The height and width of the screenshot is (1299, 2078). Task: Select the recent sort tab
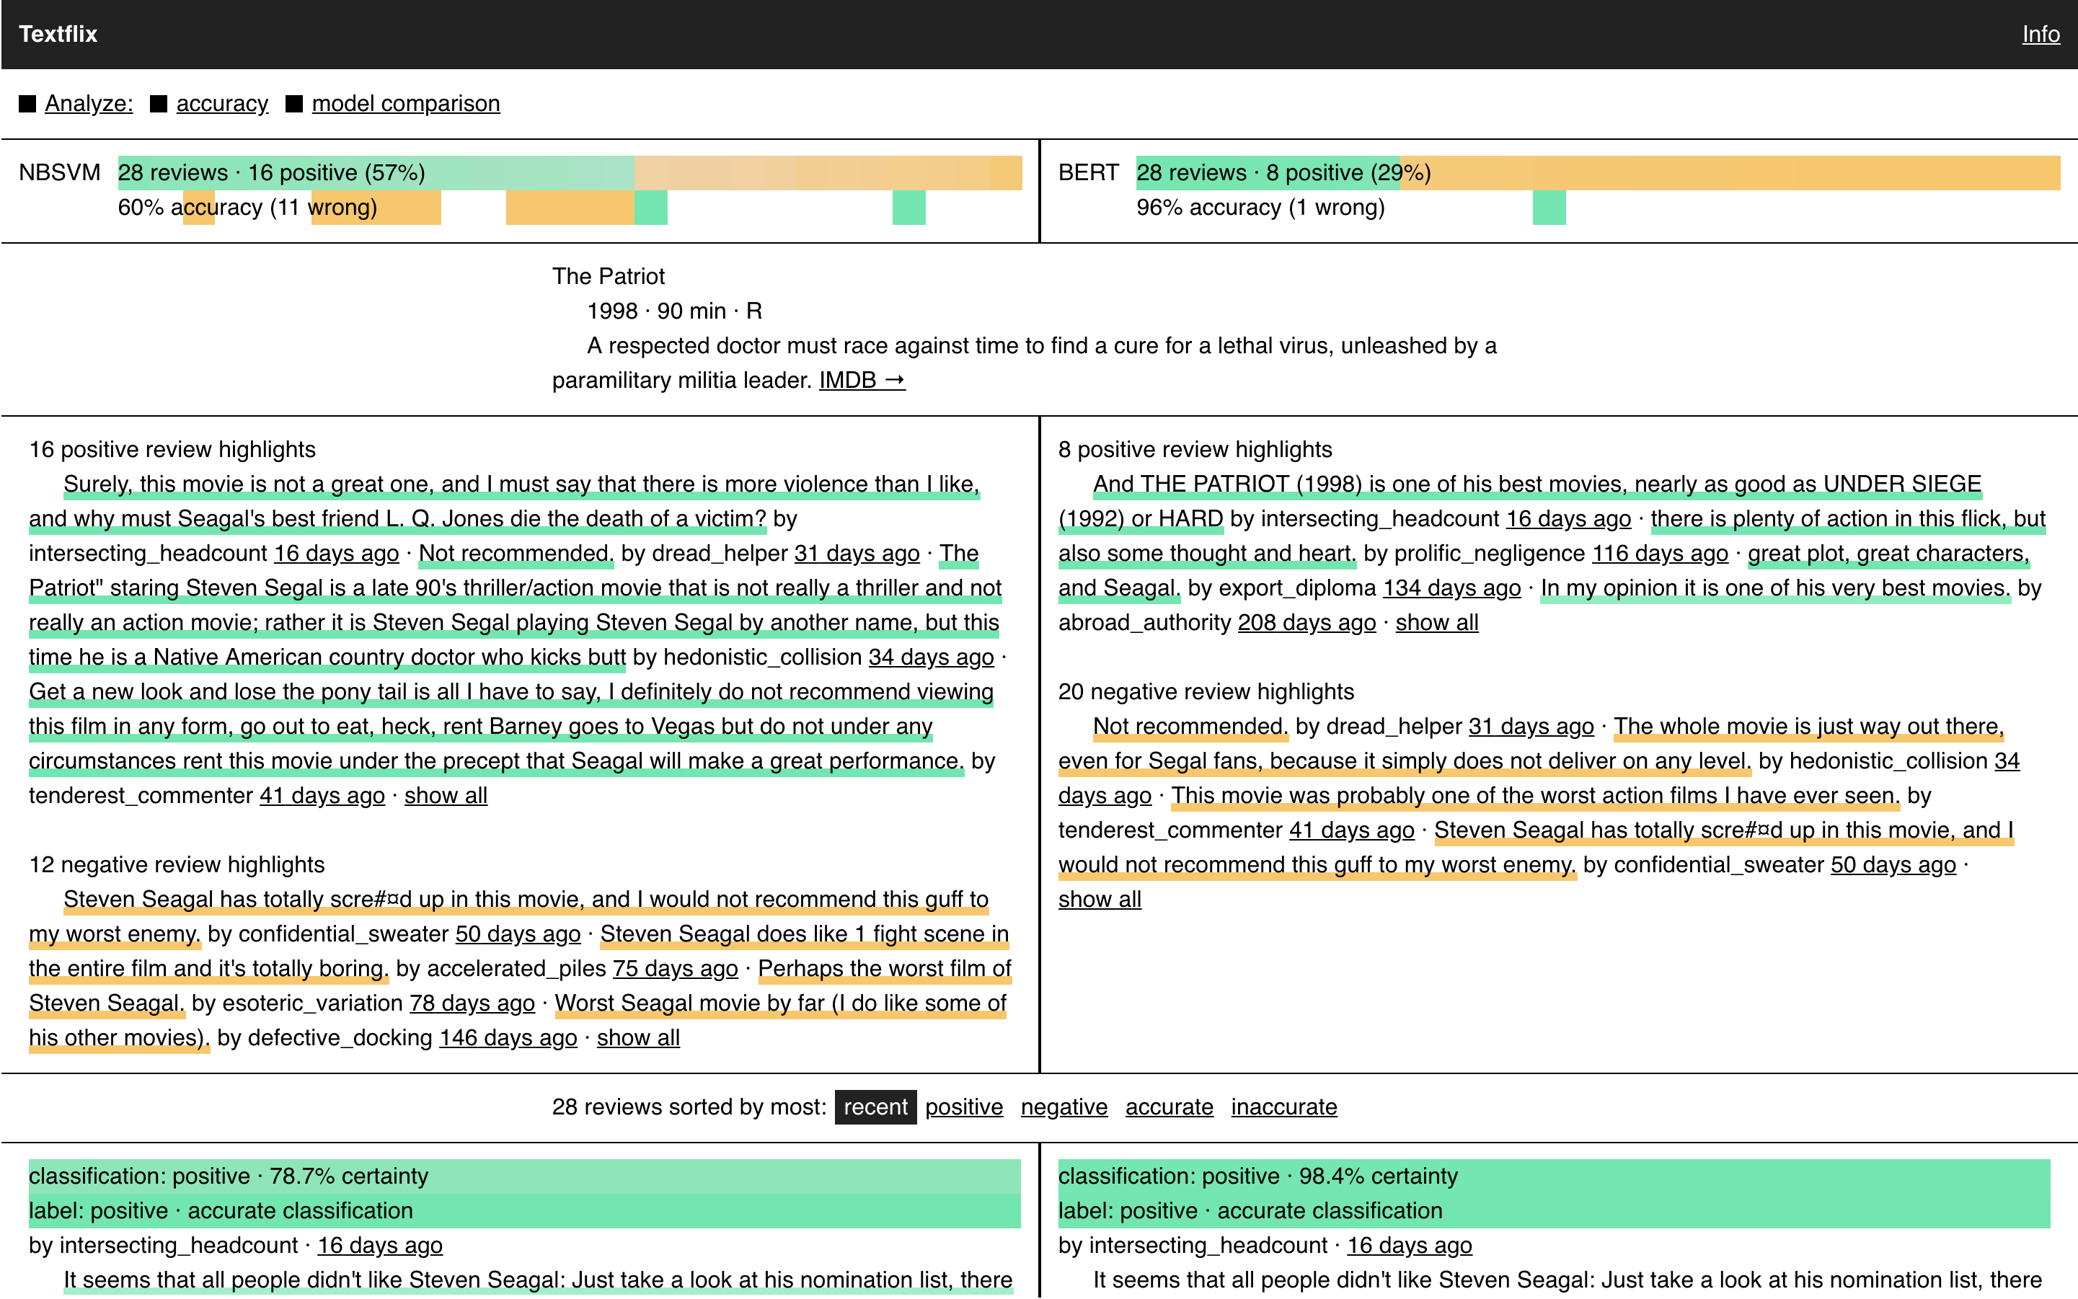coord(874,1107)
